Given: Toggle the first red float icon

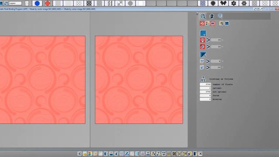Looking at the screenshot, I should (x=202, y=40).
